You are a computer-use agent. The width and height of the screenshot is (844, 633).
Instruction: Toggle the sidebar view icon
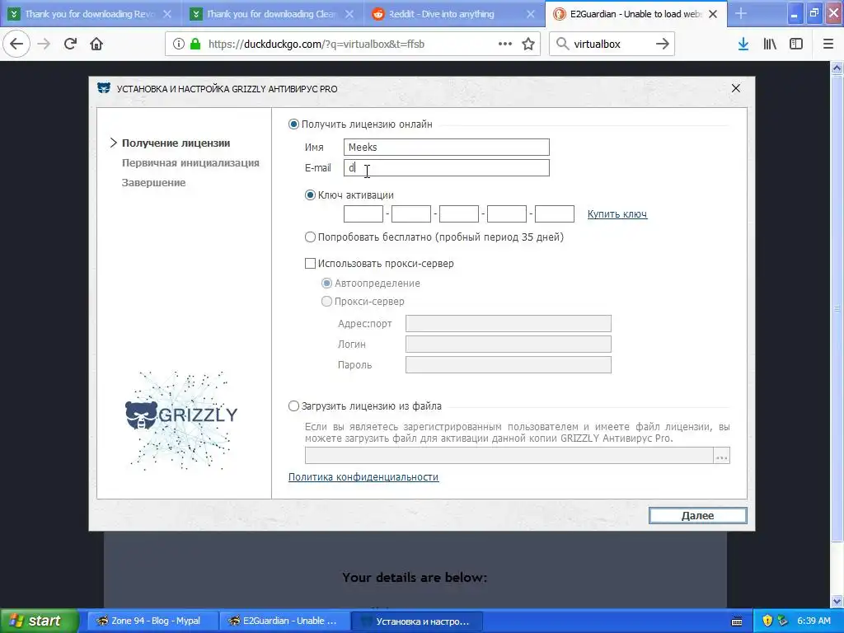click(796, 45)
